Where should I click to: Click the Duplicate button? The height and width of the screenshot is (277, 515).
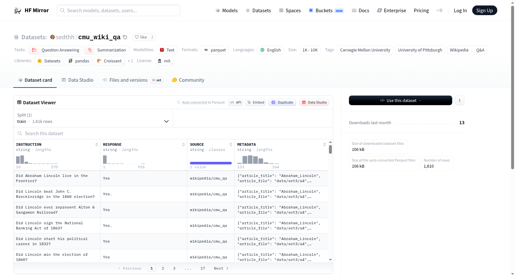[282, 102]
